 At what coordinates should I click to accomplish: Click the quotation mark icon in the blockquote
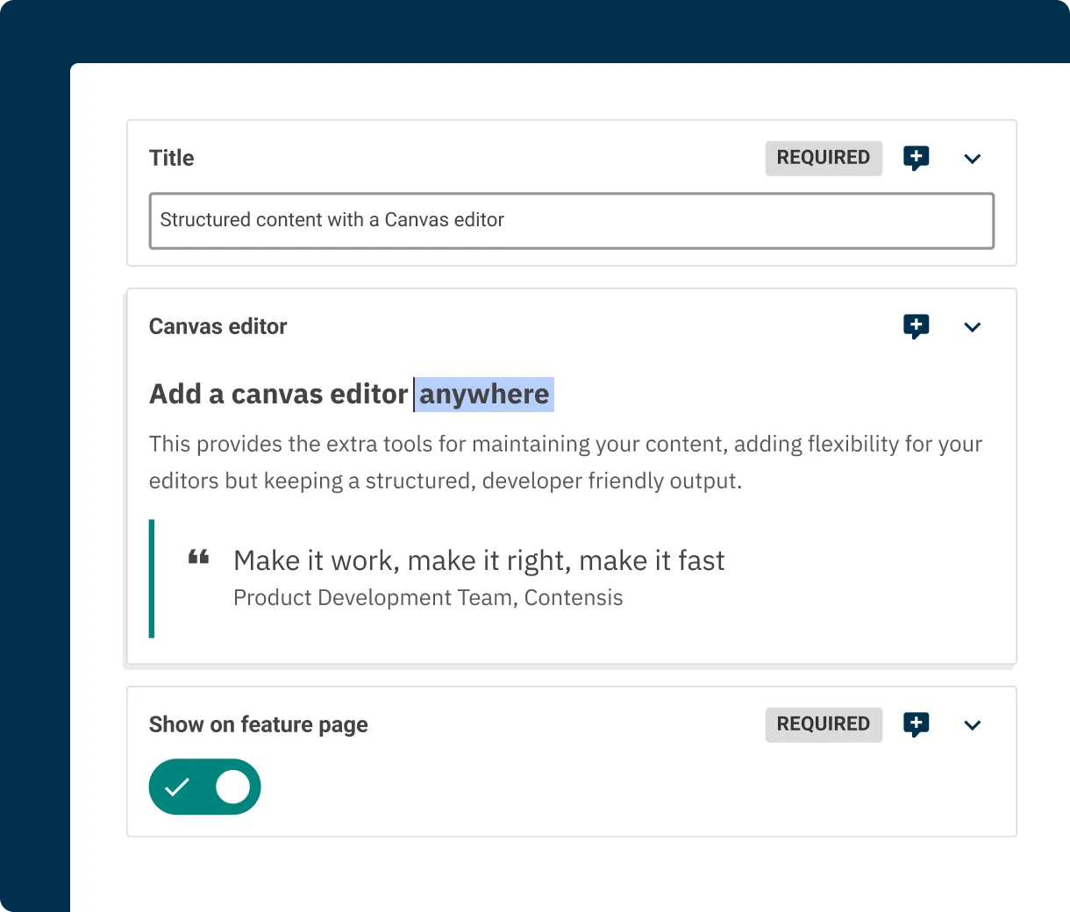[x=199, y=555]
